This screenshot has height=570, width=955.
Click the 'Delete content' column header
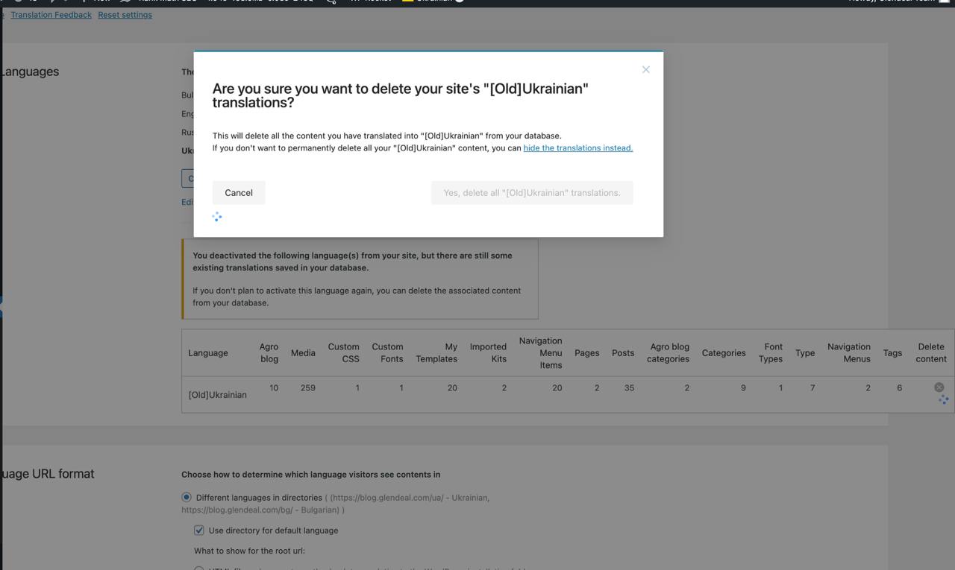pos(931,353)
